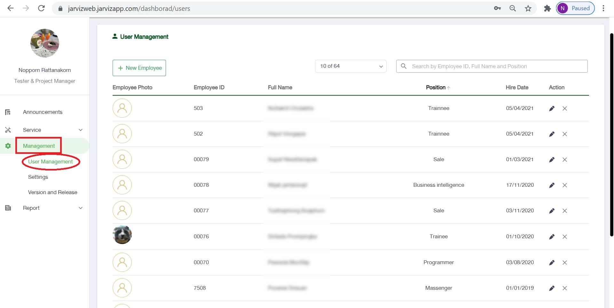Go to User Management in the sidebar

click(51, 162)
